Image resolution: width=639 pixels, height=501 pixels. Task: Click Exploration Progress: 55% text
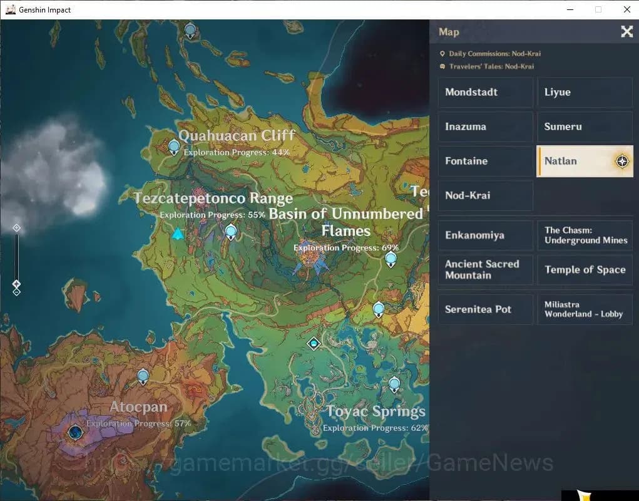pyautogui.click(x=212, y=215)
